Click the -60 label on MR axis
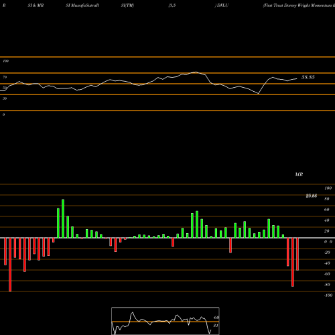Viewport: 335px width, 335px height. (x=327, y=274)
